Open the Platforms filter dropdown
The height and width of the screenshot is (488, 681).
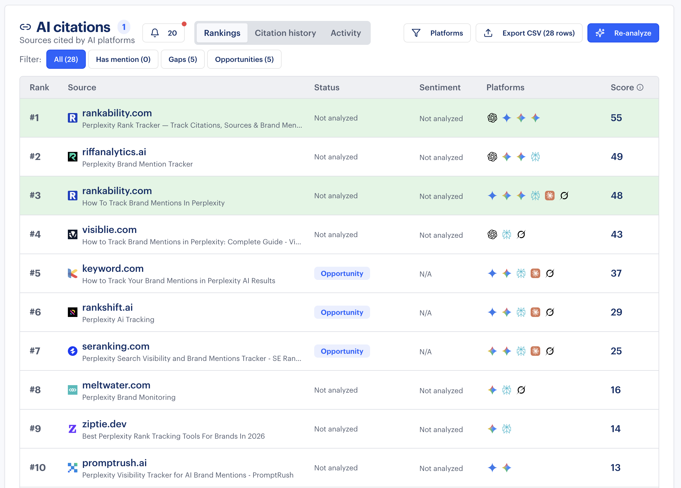pyautogui.click(x=437, y=33)
